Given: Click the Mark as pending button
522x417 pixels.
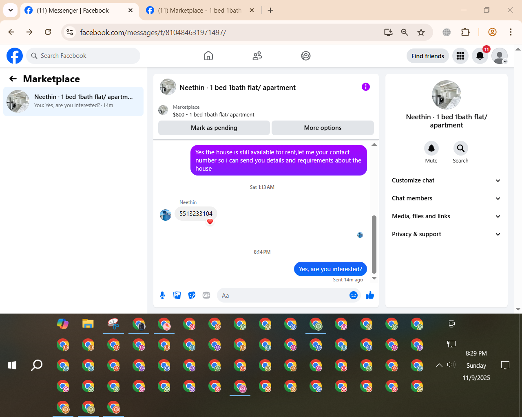Looking at the screenshot, I should pyautogui.click(x=214, y=128).
